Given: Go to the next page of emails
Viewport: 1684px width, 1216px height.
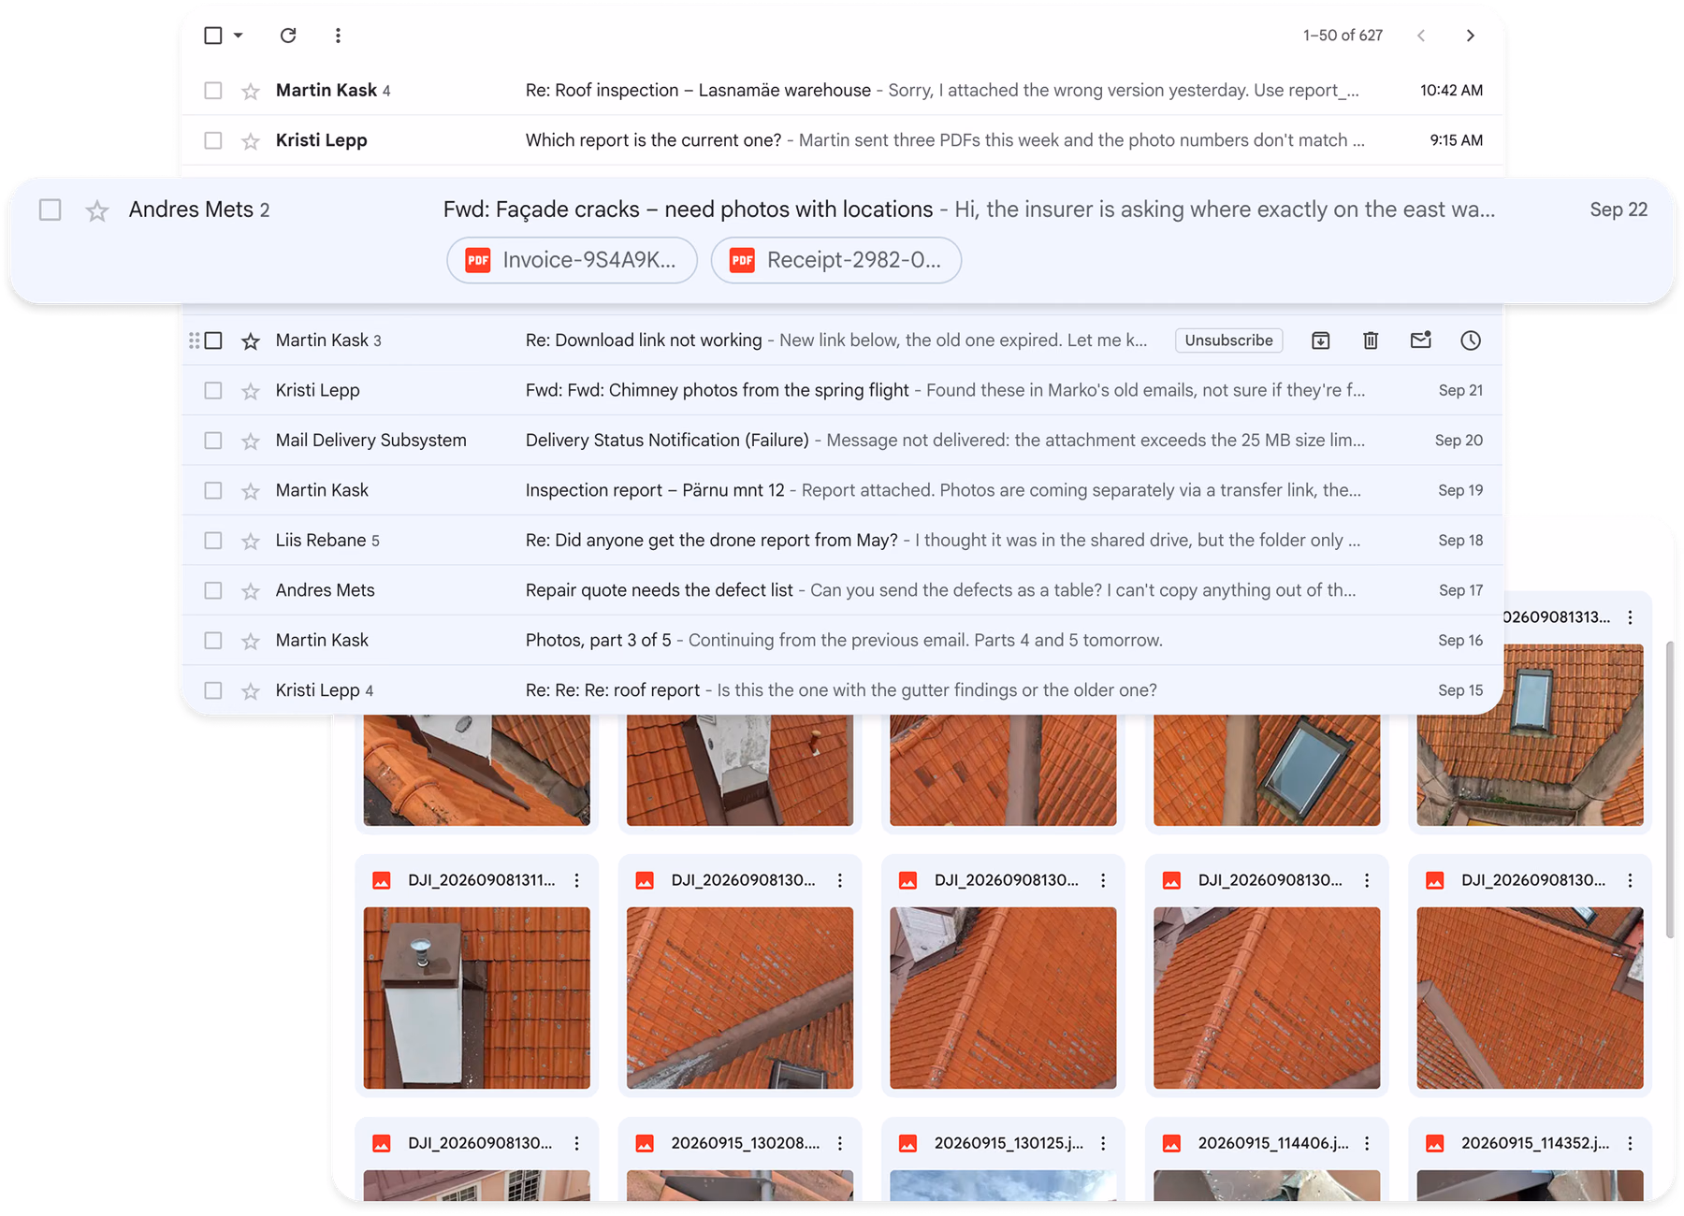Looking at the screenshot, I should coord(1470,36).
